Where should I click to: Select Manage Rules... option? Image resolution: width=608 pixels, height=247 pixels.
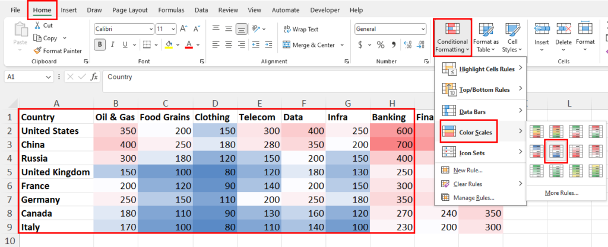pyautogui.click(x=480, y=198)
